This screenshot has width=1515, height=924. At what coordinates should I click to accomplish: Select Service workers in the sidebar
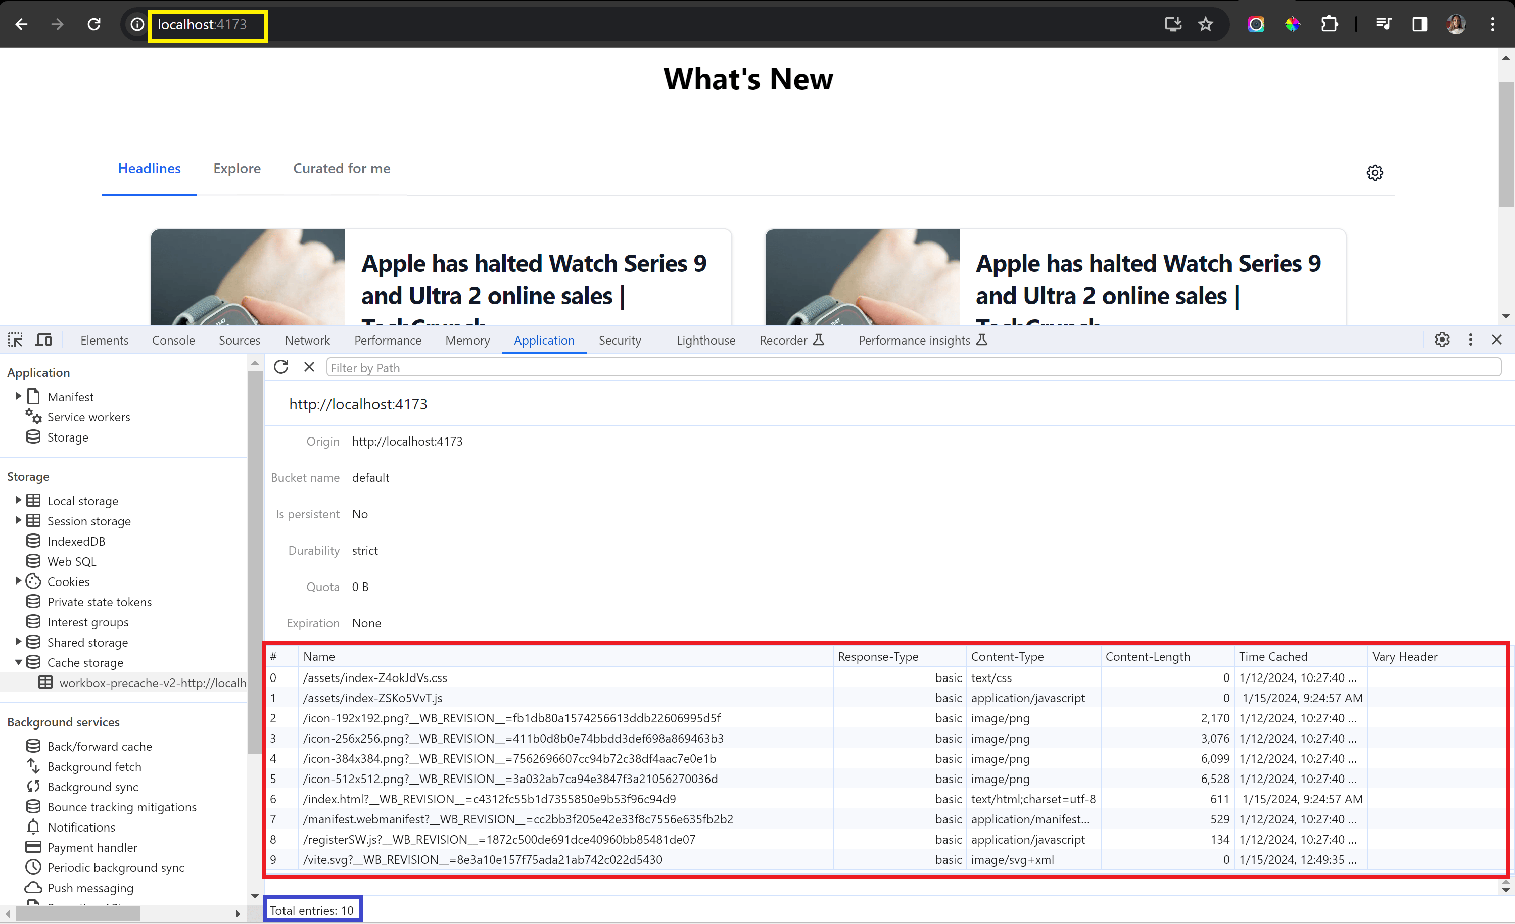pos(88,417)
